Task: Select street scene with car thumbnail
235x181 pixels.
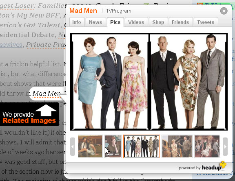Action: [177, 146]
